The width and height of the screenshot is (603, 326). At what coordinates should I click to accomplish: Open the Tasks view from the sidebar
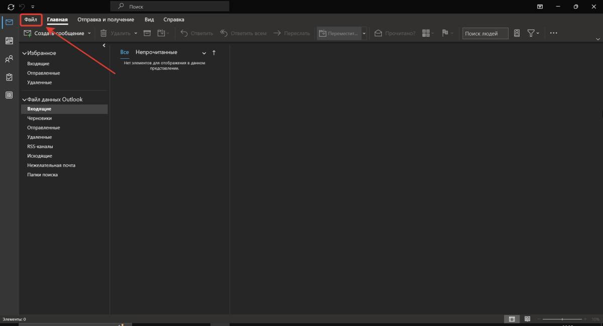[x=9, y=77]
